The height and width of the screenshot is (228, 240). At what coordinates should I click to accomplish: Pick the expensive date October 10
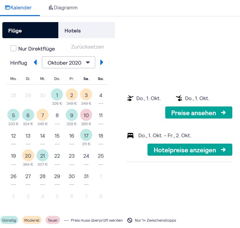point(86,116)
